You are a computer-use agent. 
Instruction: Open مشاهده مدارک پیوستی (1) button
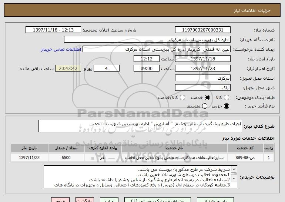click(158, 200)
